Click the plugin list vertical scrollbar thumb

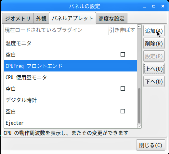(x=139, y=106)
